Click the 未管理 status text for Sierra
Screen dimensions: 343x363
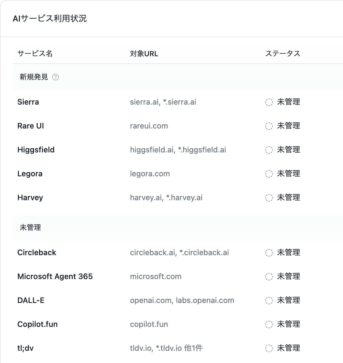click(x=289, y=102)
